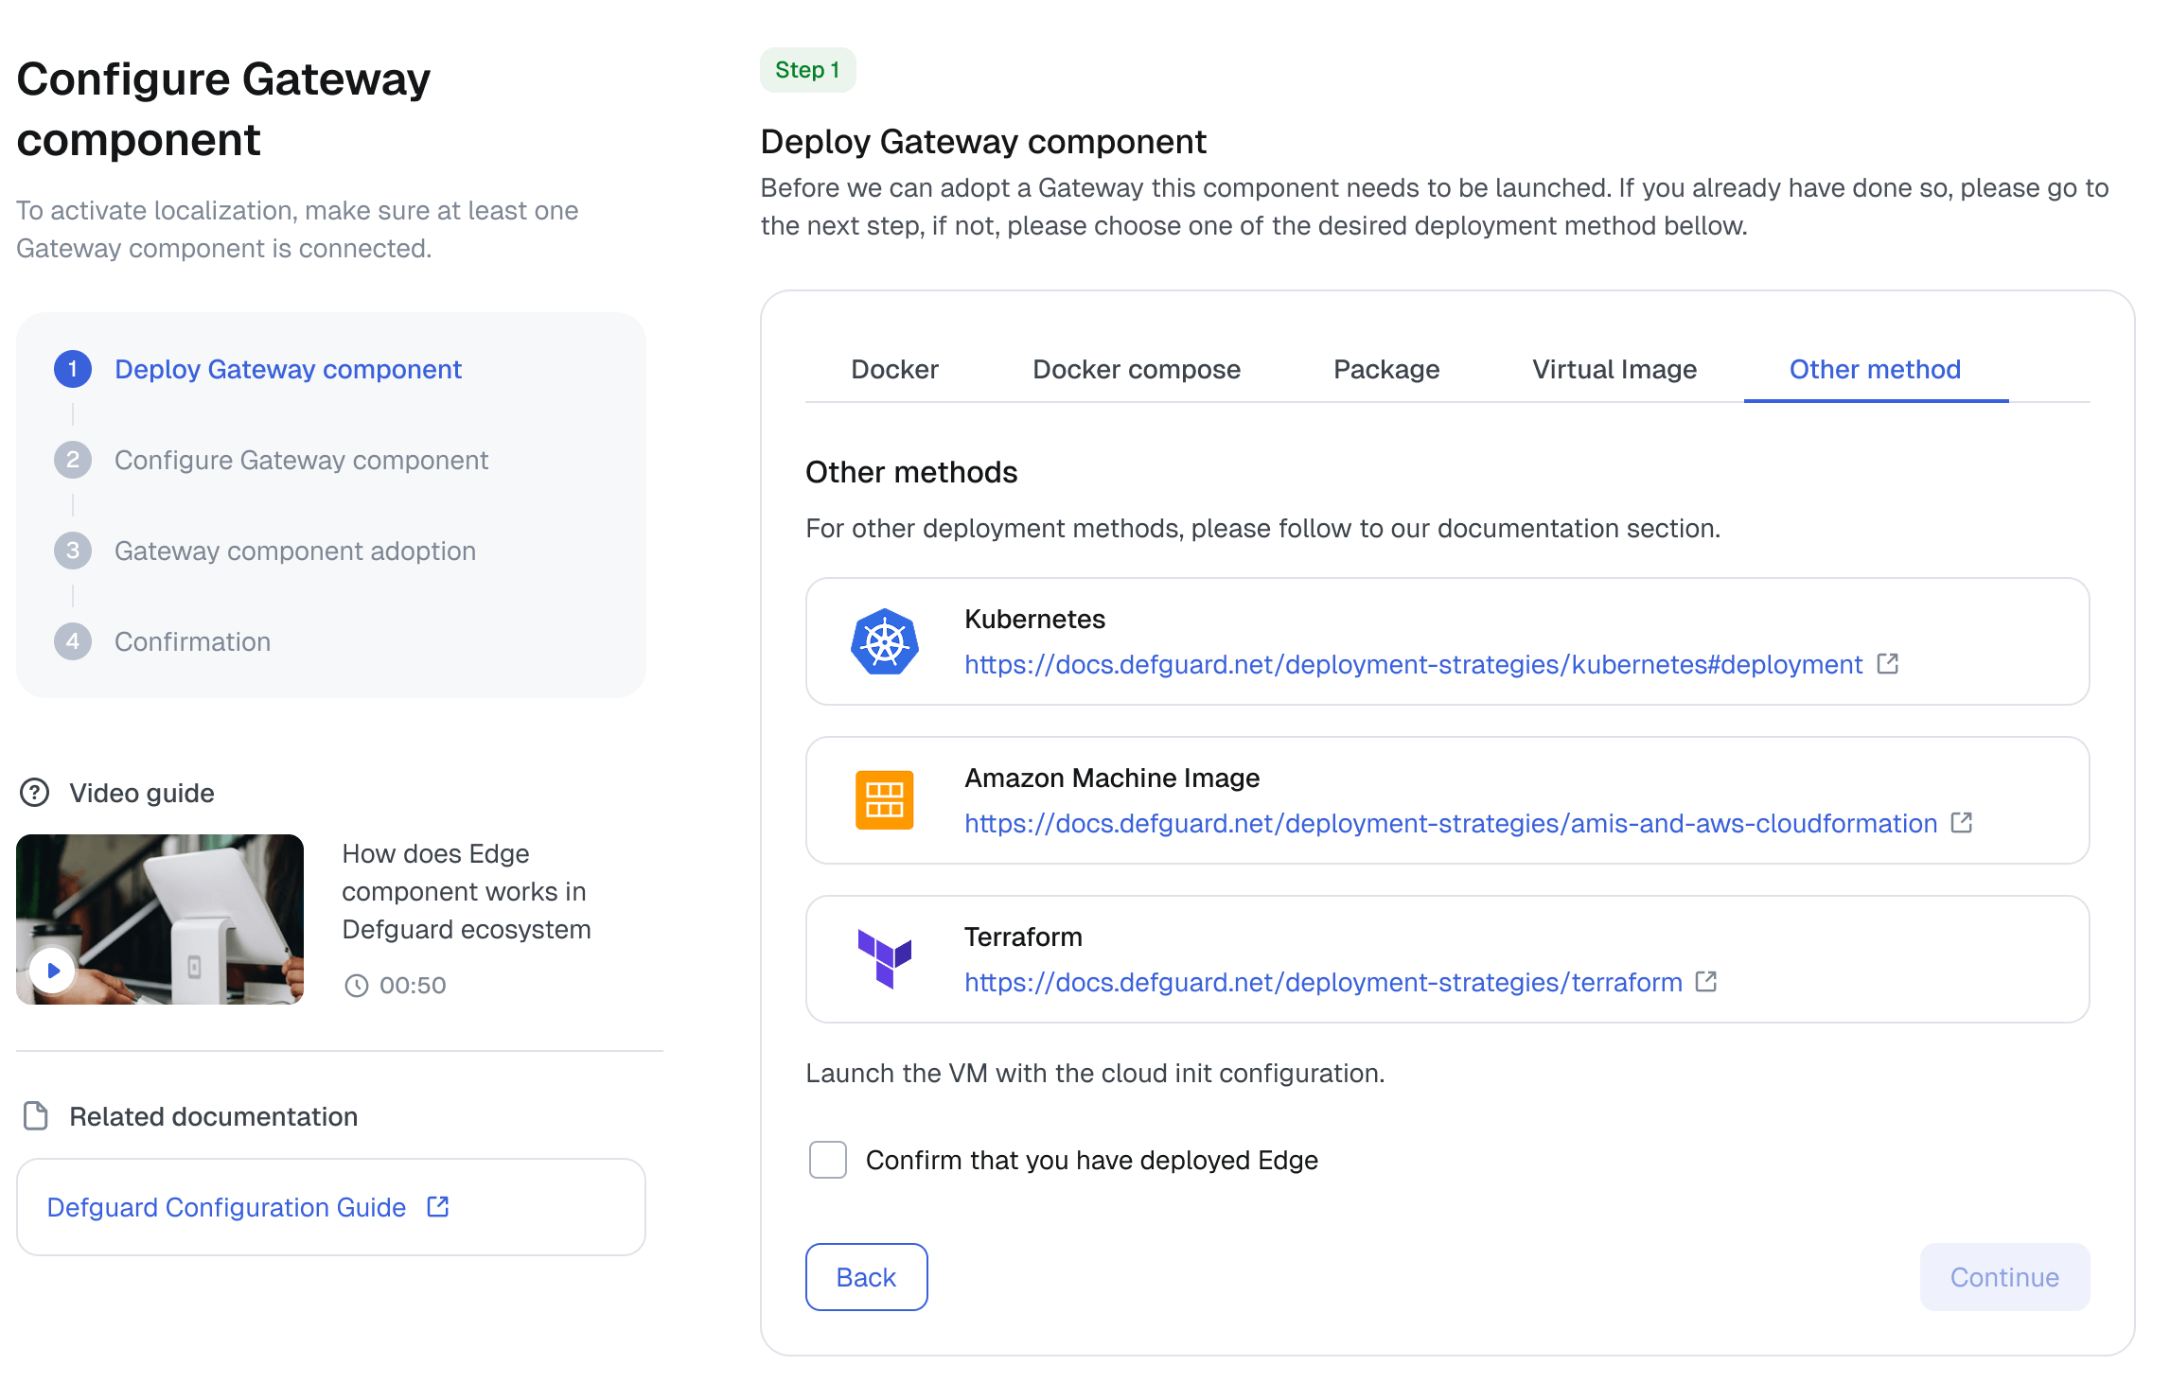Screen dimensions: 2170x1383
Task: Click the Terraform logo icon
Action: click(884, 957)
